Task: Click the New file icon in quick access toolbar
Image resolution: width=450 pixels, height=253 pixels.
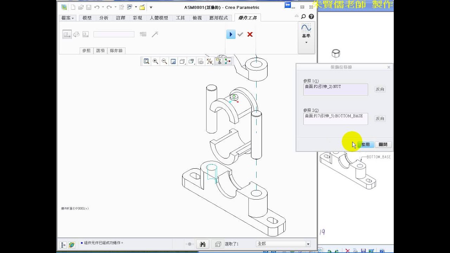Action: tap(73, 7)
